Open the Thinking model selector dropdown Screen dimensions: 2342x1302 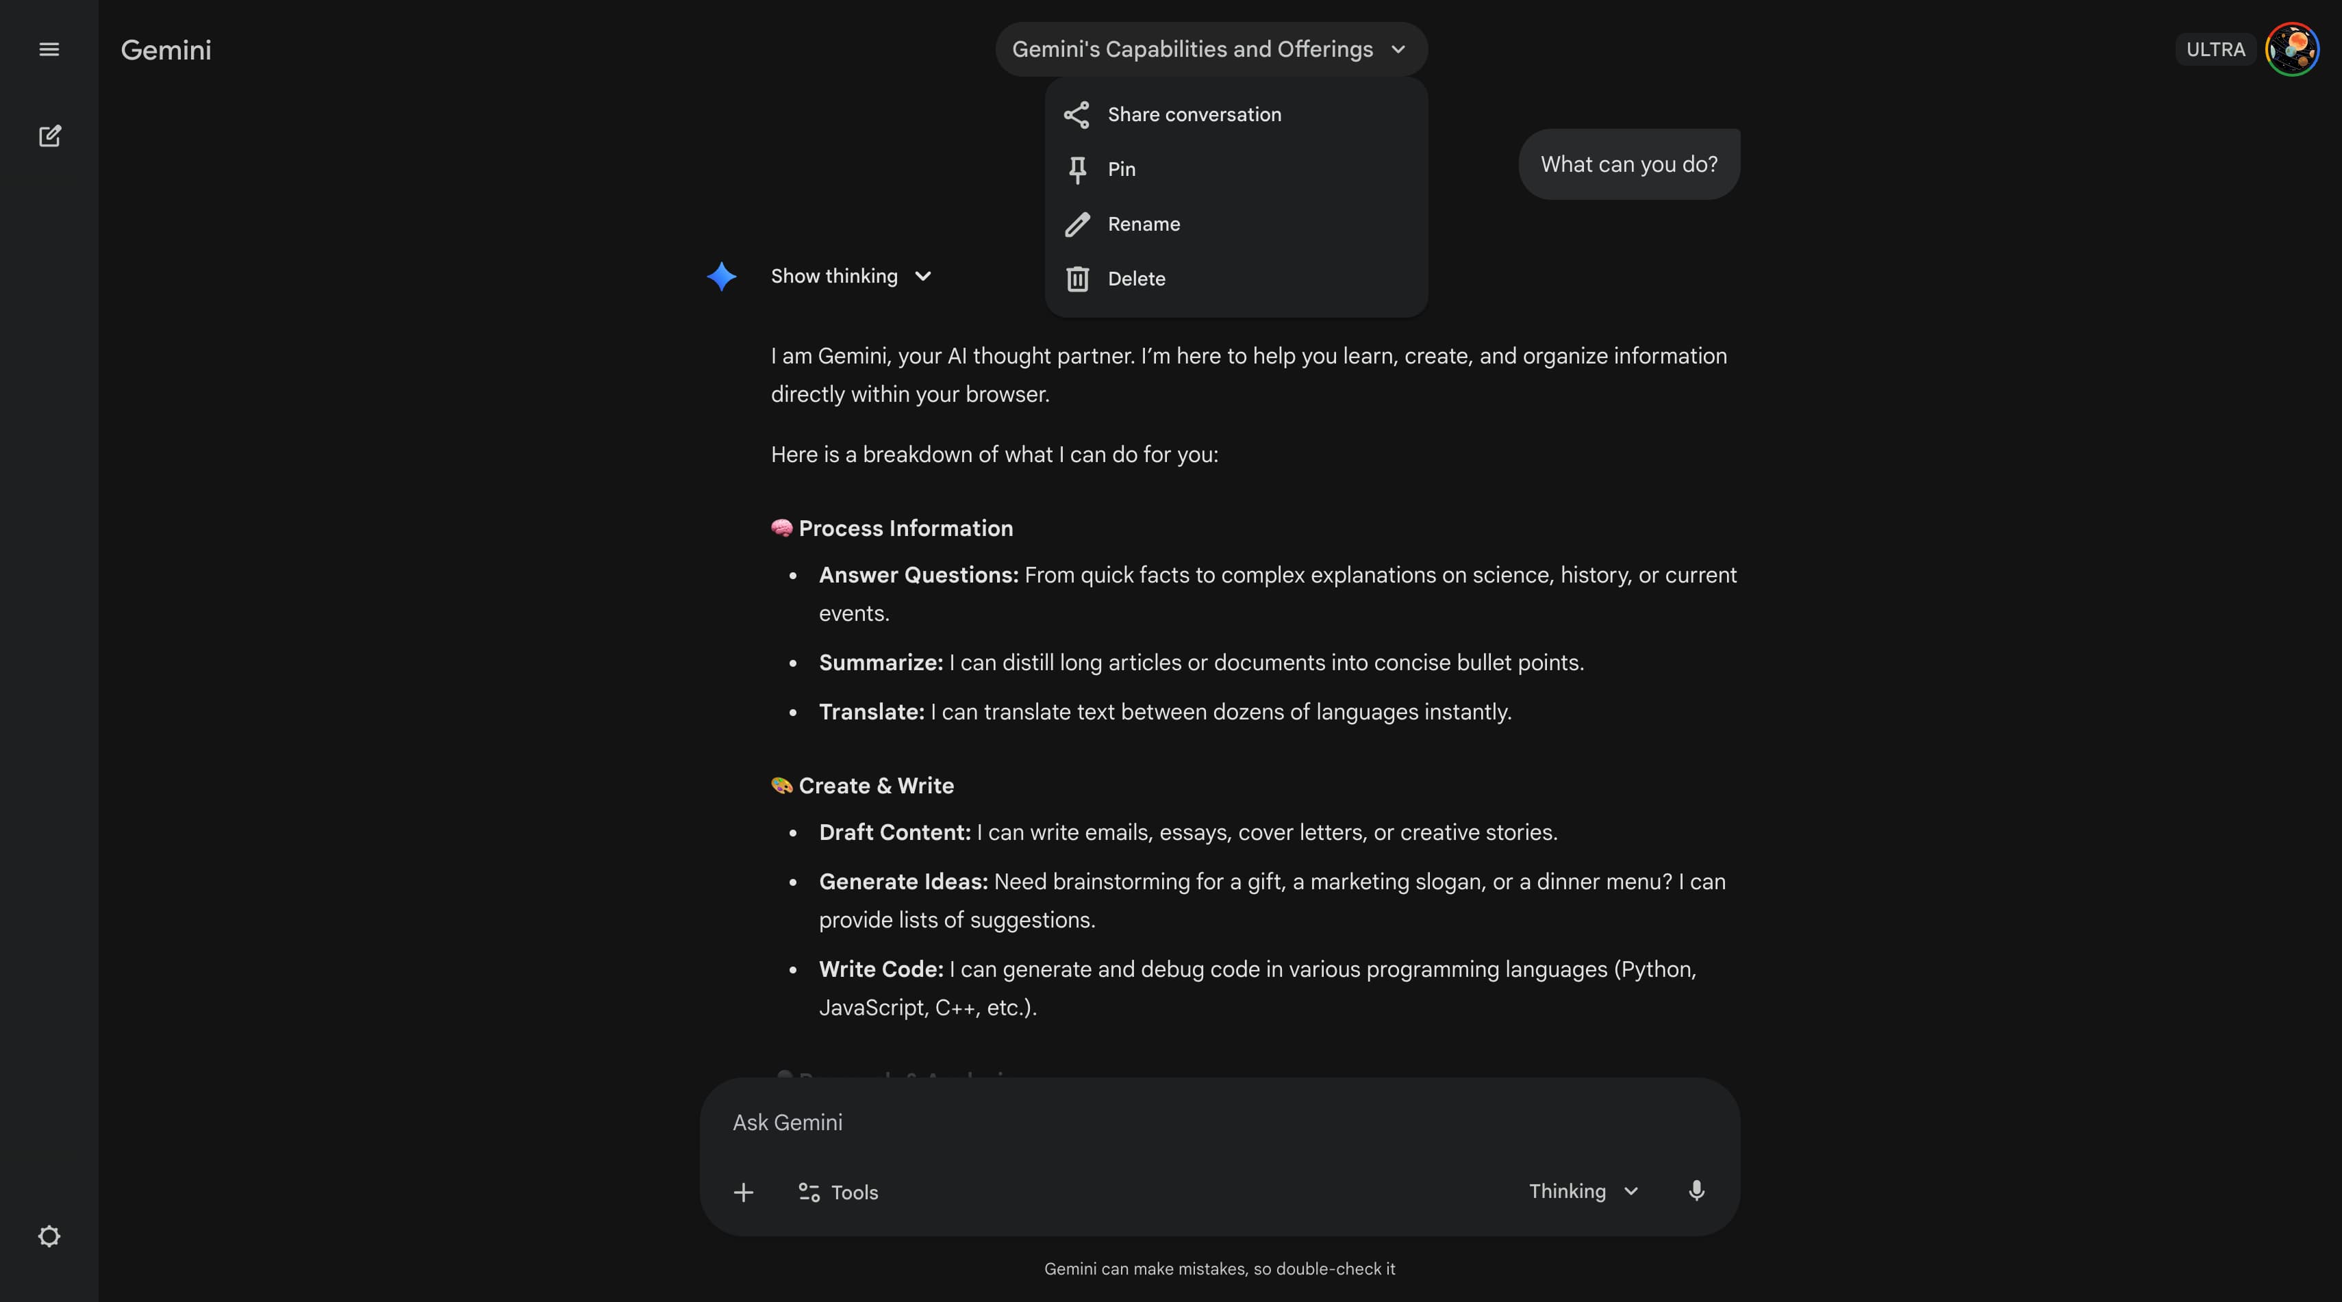tap(1583, 1191)
